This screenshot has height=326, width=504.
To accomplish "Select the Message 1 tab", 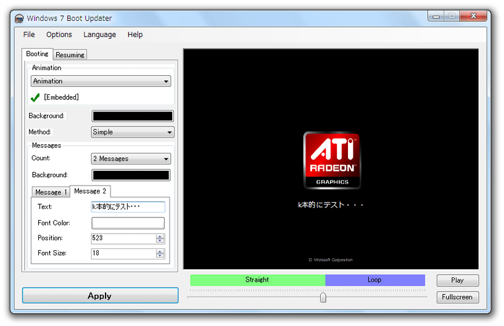I will (x=51, y=192).
